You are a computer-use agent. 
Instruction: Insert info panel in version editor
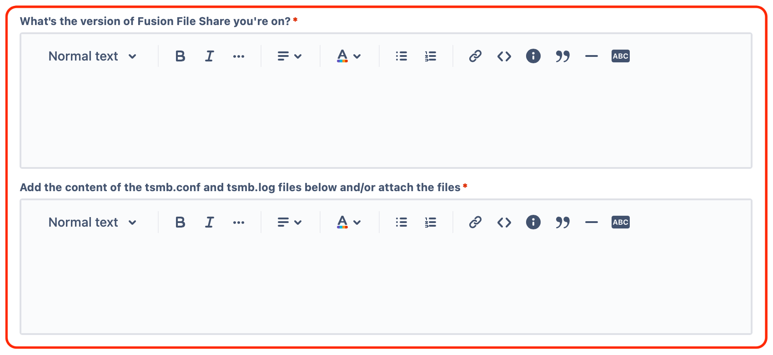533,56
